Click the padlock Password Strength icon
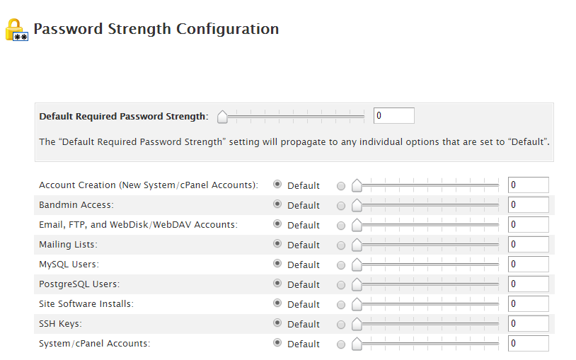 point(16,30)
